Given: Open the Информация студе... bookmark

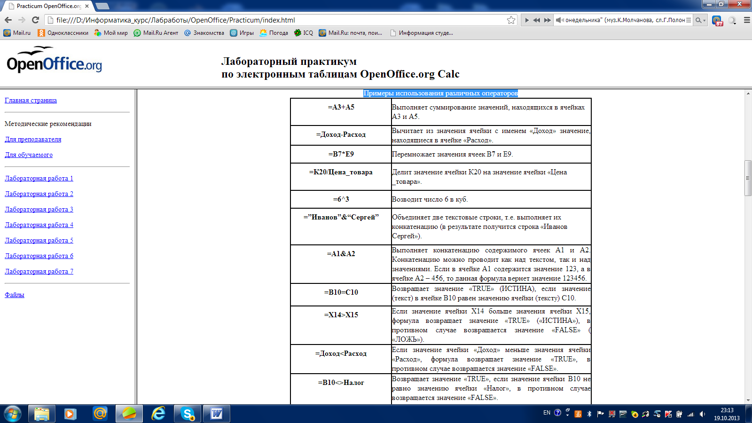Looking at the screenshot, I should point(422,33).
